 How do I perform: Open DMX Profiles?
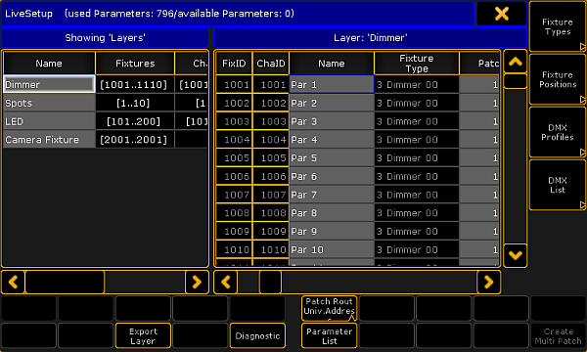coord(558,132)
